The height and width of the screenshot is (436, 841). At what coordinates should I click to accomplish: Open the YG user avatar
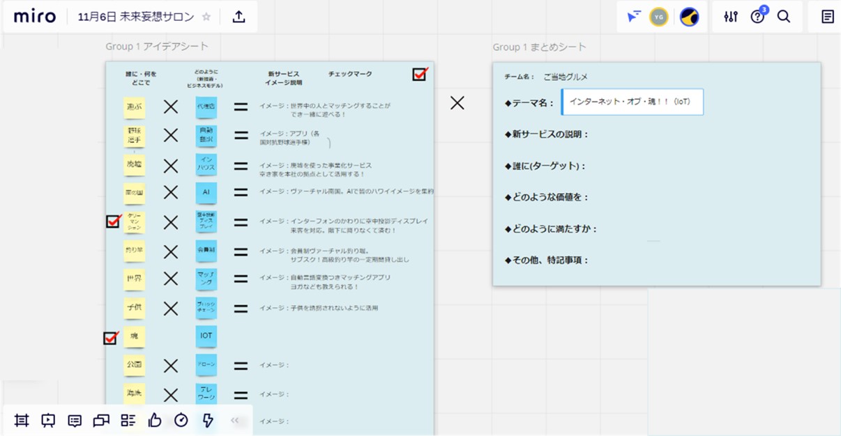658,16
